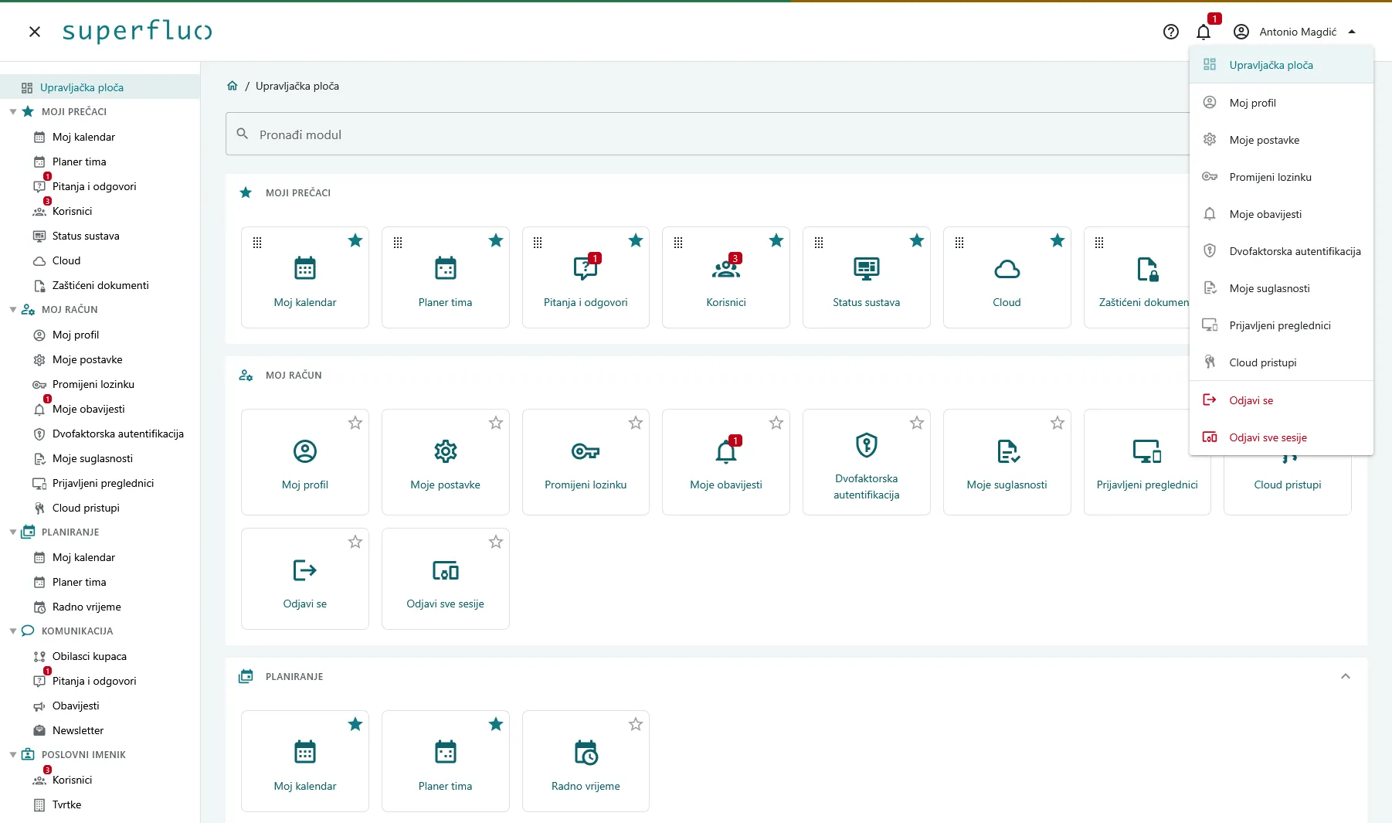The height and width of the screenshot is (823, 1392).
Task: Select Cloud pristupi in the user menu
Action: pyautogui.click(x=1282, y=362)
